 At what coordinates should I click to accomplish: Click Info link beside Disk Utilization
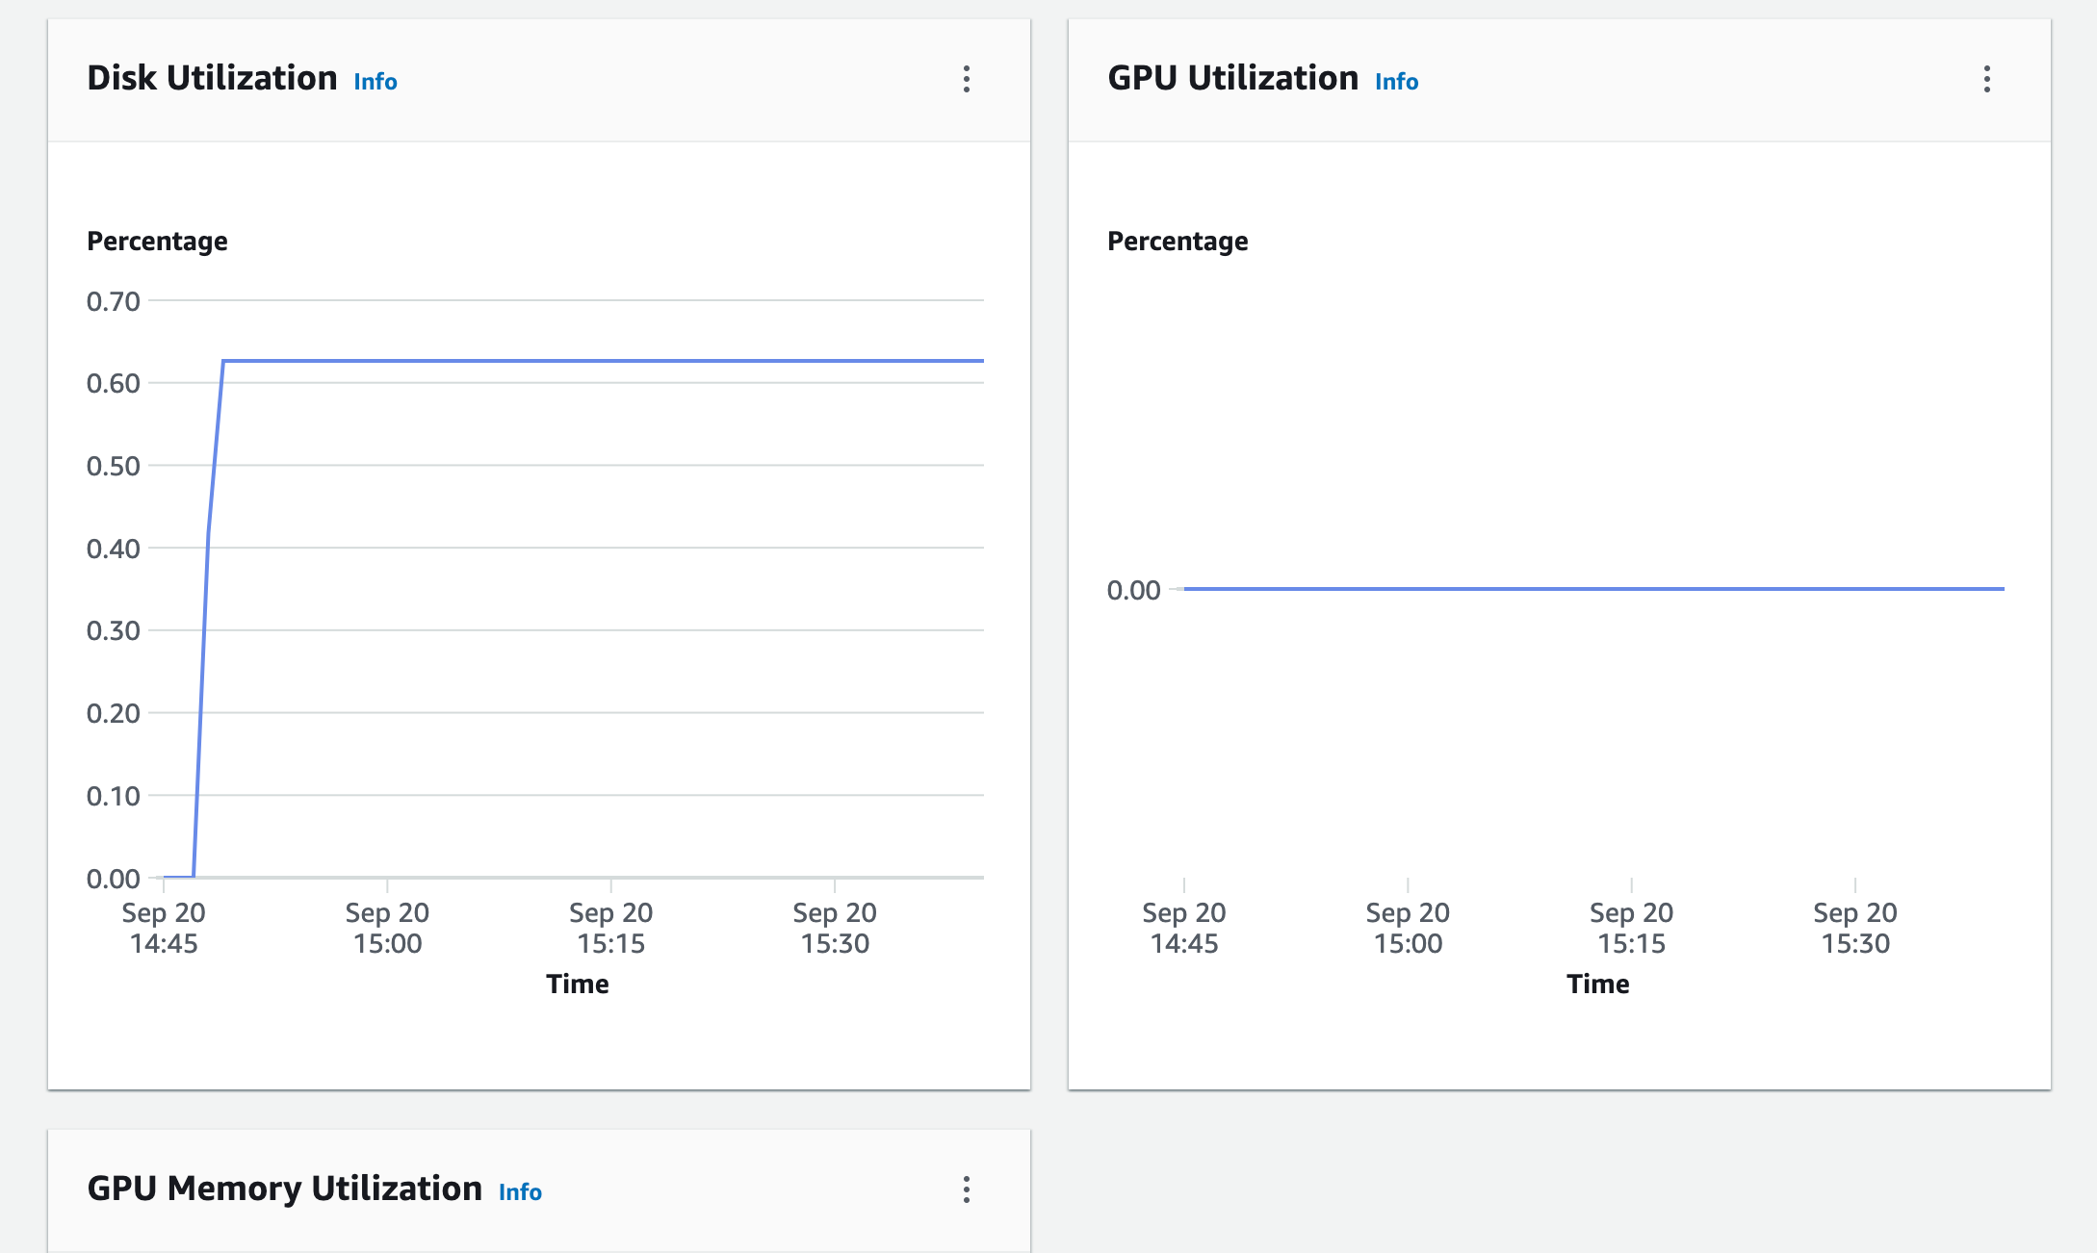click(375, 82)
